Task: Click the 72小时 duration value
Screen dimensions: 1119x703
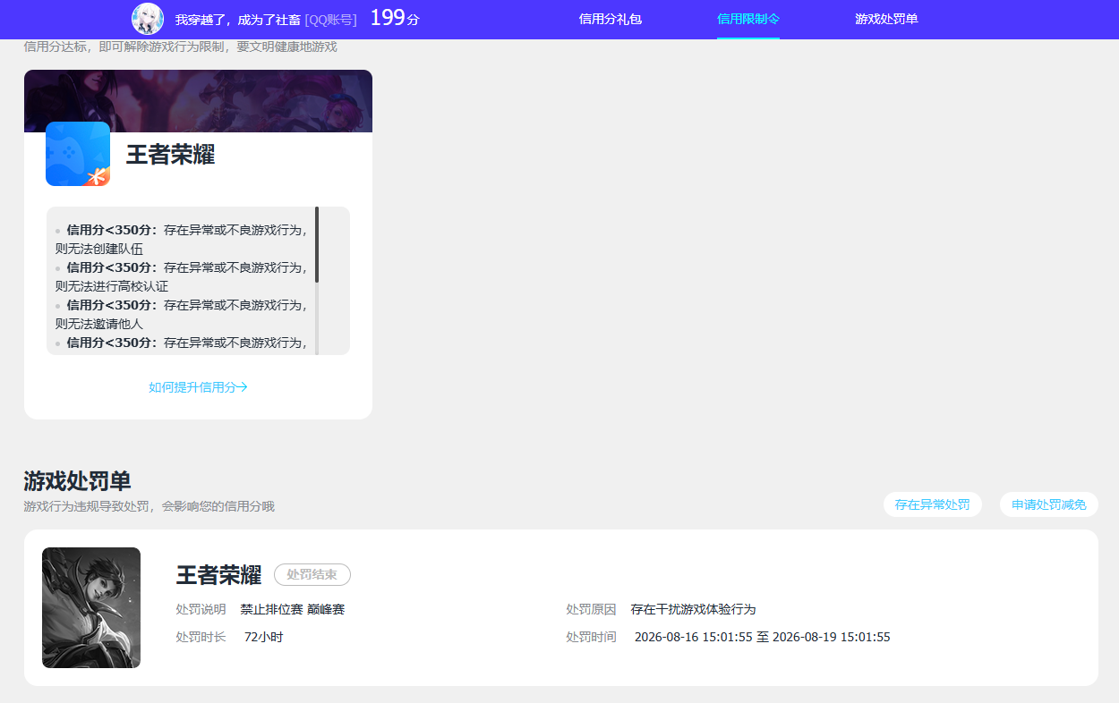Action: [264, 637]
